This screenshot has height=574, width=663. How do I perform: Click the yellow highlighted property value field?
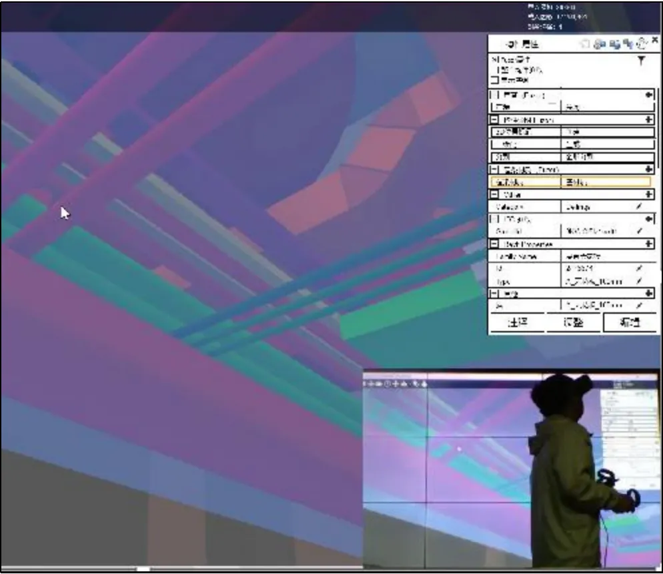click(605, 182)
